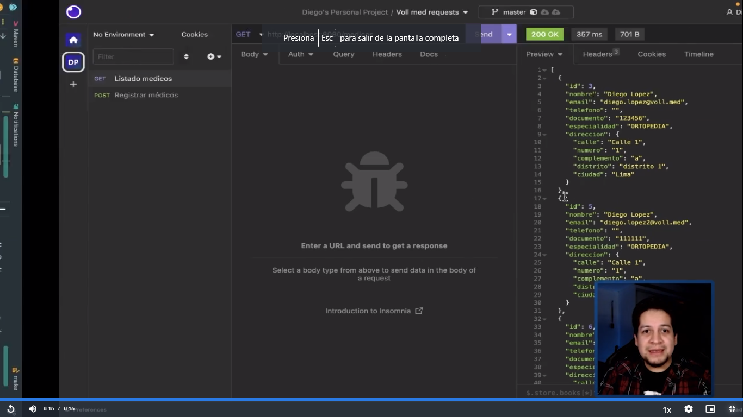Image resolution: width=743 pixels, height=417 pixels.
Task: Collapse JSON object at line 2
Action: click(x=545, y=78)
